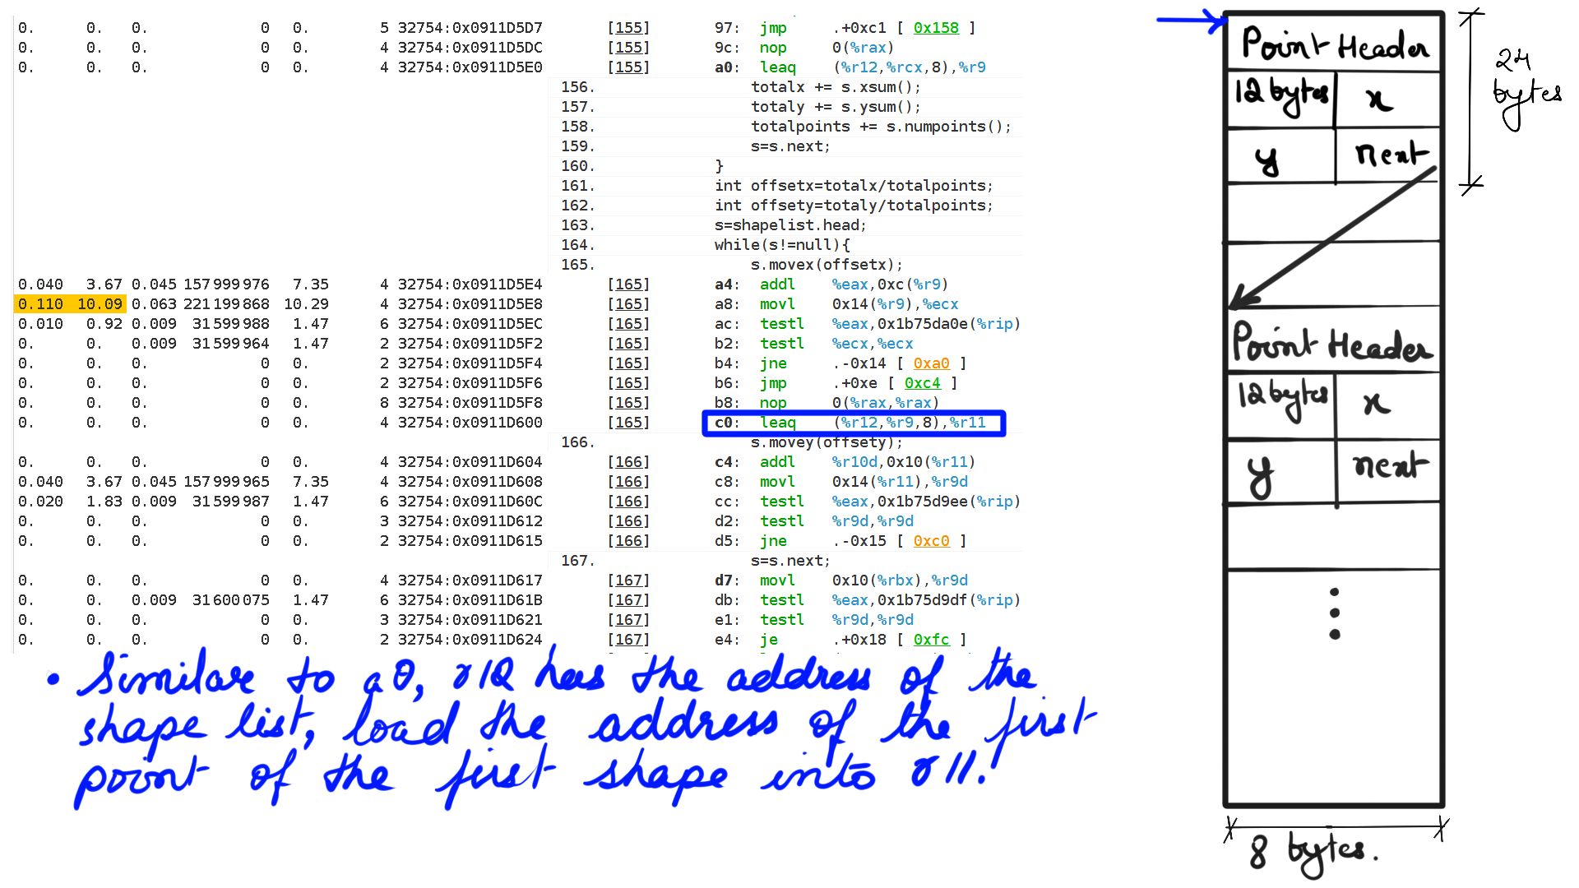The image size is (1579, 888).
Task: Follow the green 0xfc jump target link
Action: click(931, 640)
